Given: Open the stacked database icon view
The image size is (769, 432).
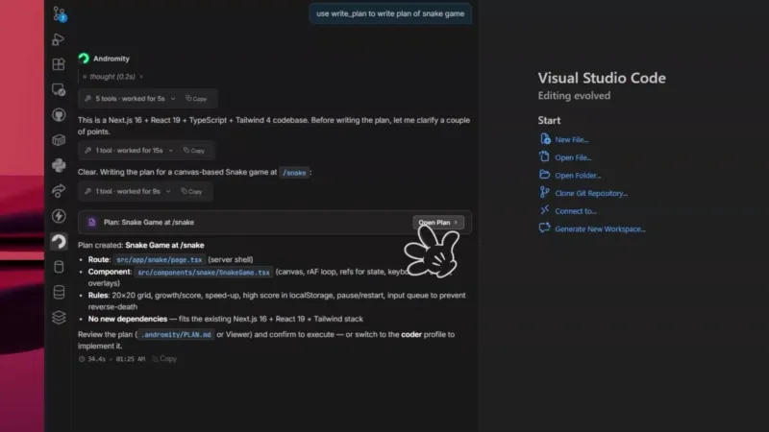Looking at the screenshot, I should 59,292.
